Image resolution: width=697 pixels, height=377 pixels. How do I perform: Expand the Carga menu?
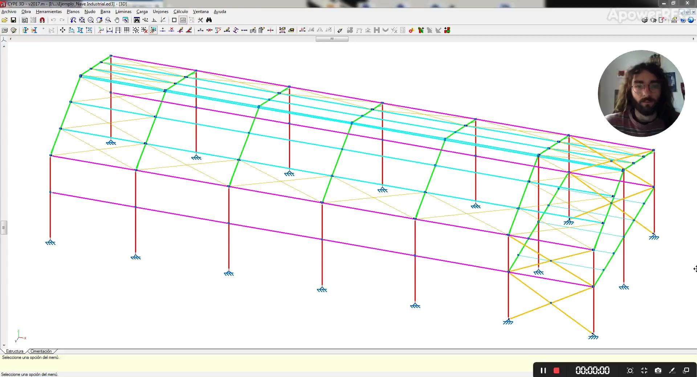pyautogui.click(x=142, y=12)
